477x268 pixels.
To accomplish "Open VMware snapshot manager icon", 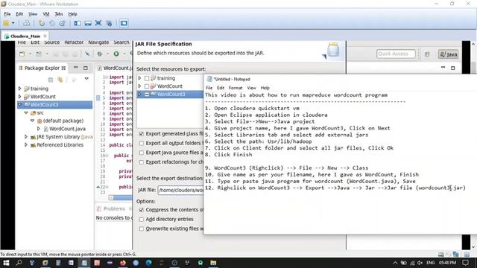I will [x=63, y=23].
